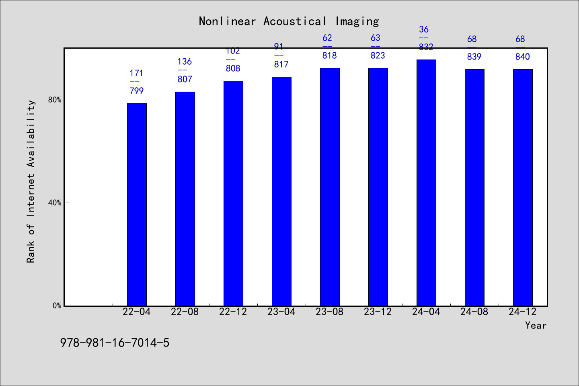Click the total value 818
Image resolution: width=579 pixels, height=386 pixels.
click(x=330, y=55)
